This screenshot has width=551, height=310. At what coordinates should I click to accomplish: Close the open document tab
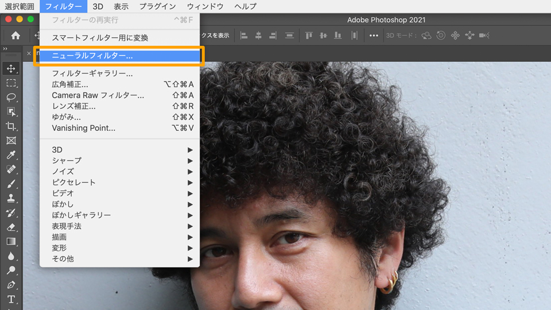tap(29, 53)
